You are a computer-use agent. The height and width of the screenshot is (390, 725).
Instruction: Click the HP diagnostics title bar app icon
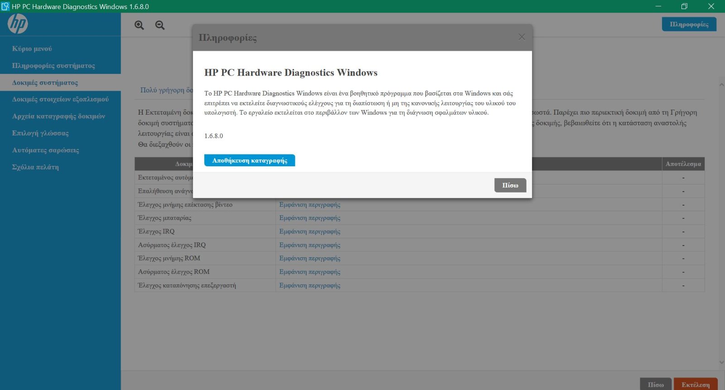tap(5, 6)
